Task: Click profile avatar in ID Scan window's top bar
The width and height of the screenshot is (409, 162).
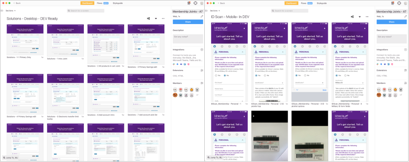Action: [x=405, y=3]
